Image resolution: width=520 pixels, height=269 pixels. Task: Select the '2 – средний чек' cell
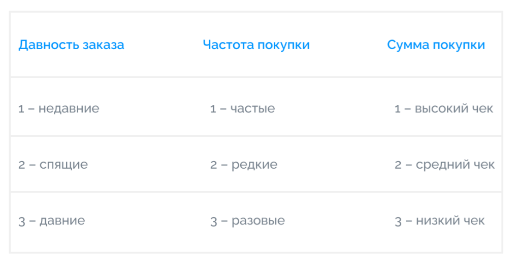(445, 165)
